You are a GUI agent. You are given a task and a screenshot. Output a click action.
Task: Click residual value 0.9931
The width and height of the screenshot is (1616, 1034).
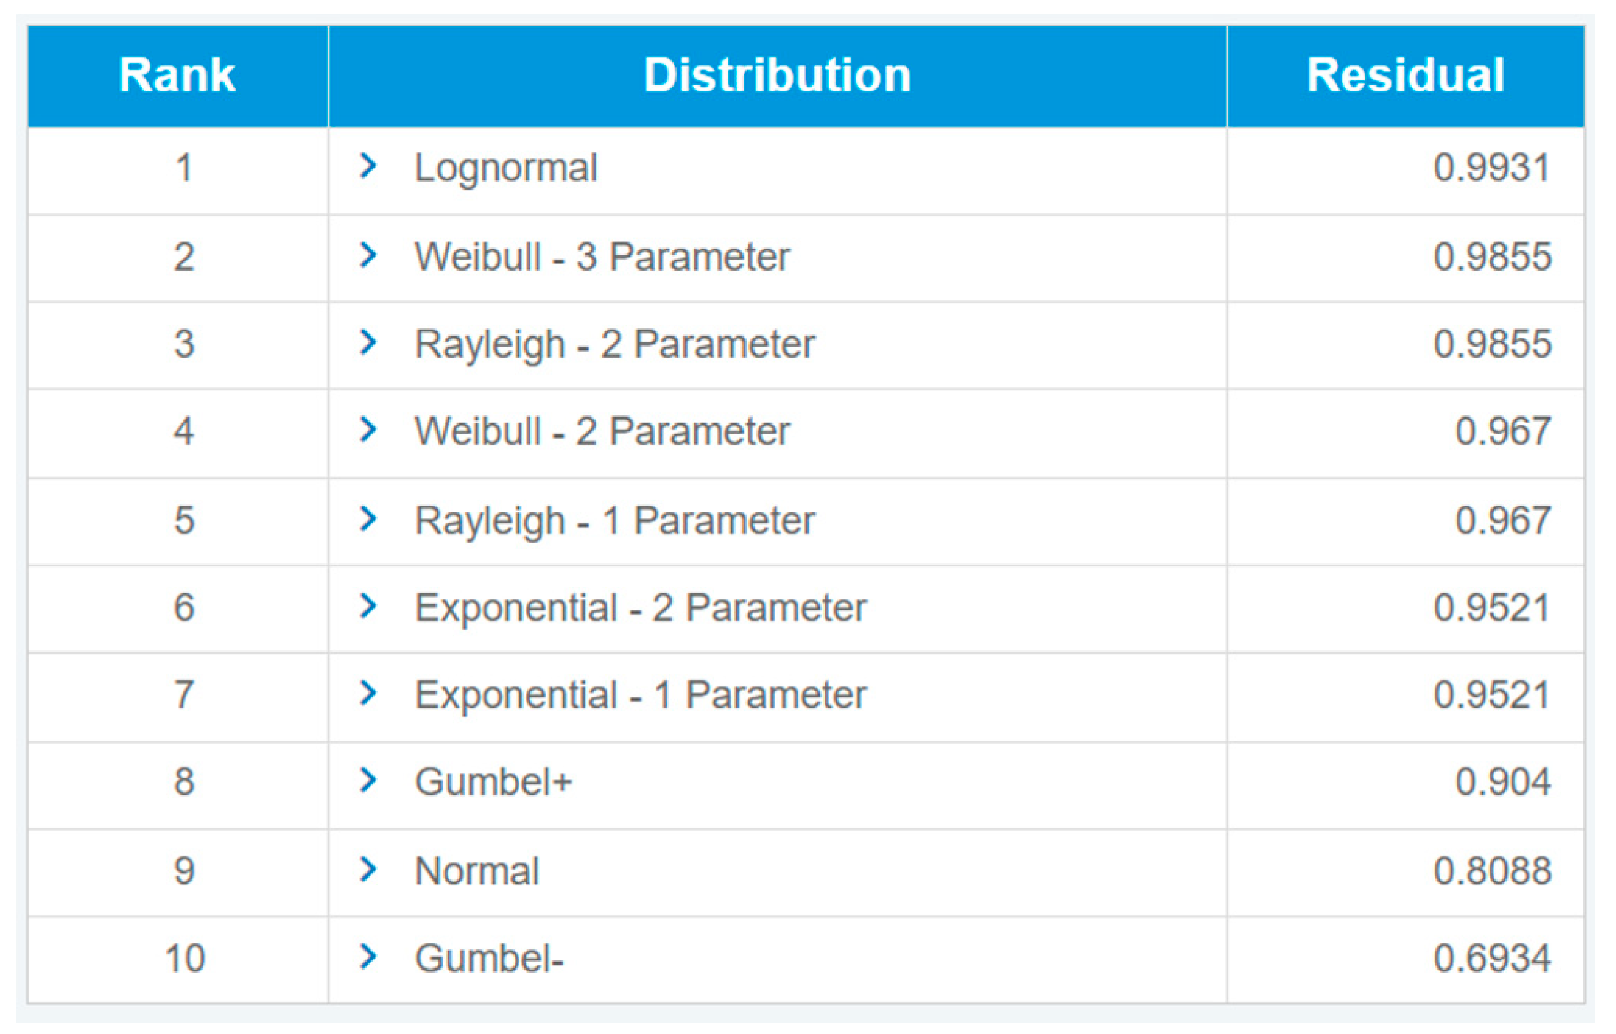1492,168
